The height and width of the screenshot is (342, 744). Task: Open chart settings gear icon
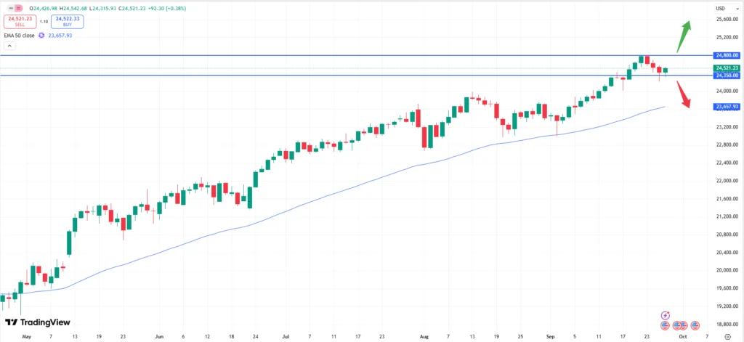pyautogui.click(x=727, y=337)
